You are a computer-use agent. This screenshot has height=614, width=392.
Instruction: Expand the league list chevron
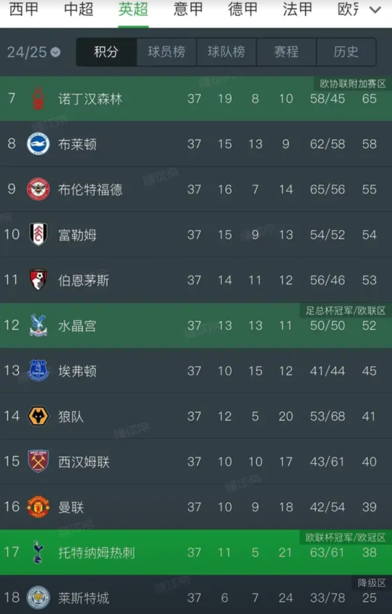point(376,10)
